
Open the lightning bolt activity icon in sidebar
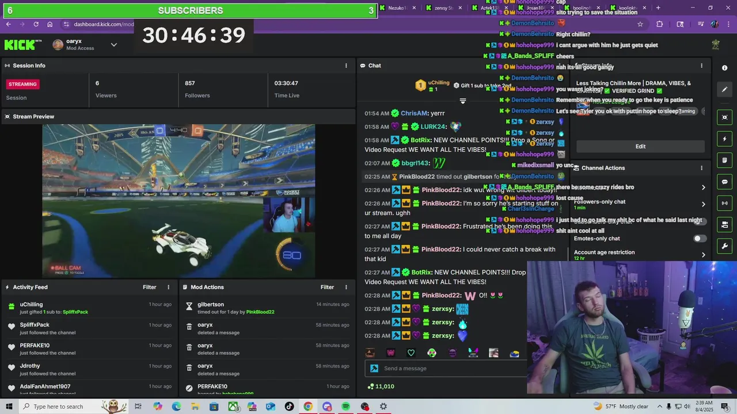coord(724,139)
